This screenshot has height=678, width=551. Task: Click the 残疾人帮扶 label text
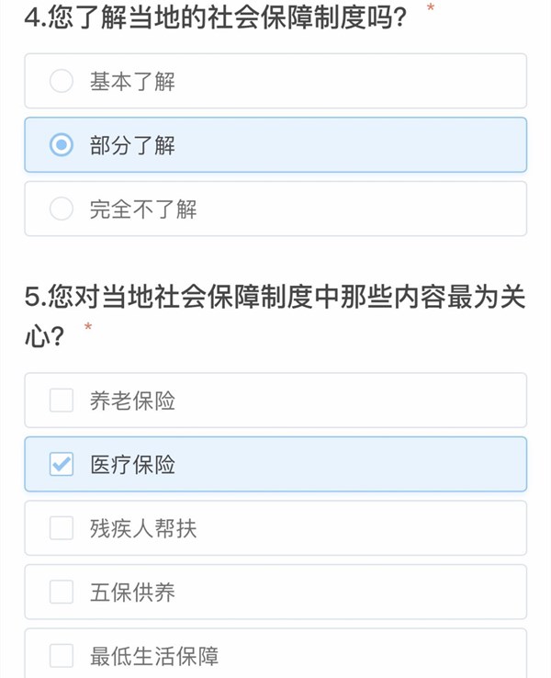[143, 528]
